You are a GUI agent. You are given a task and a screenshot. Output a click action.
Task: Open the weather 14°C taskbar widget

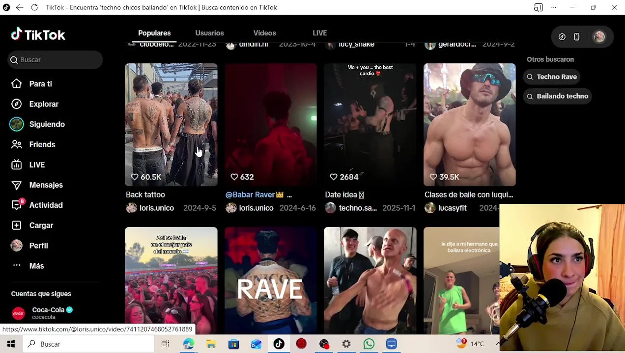[470, 344]
